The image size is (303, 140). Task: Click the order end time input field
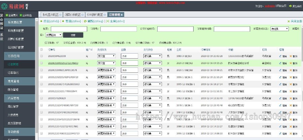click(x=232, y=29)
